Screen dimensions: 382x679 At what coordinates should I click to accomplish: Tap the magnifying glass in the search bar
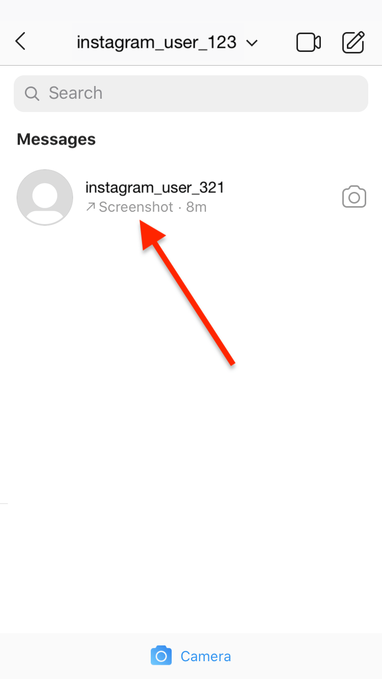click(32, 93)
